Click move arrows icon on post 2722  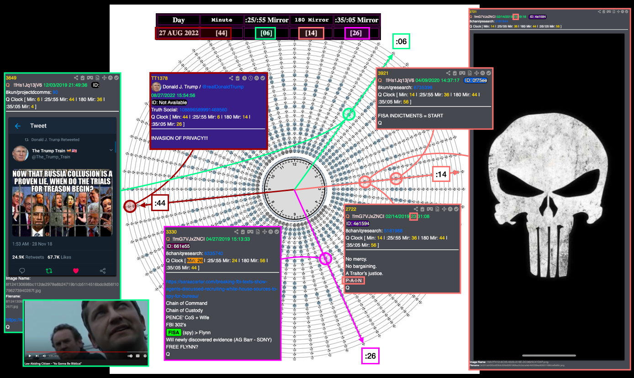(444, 209)
